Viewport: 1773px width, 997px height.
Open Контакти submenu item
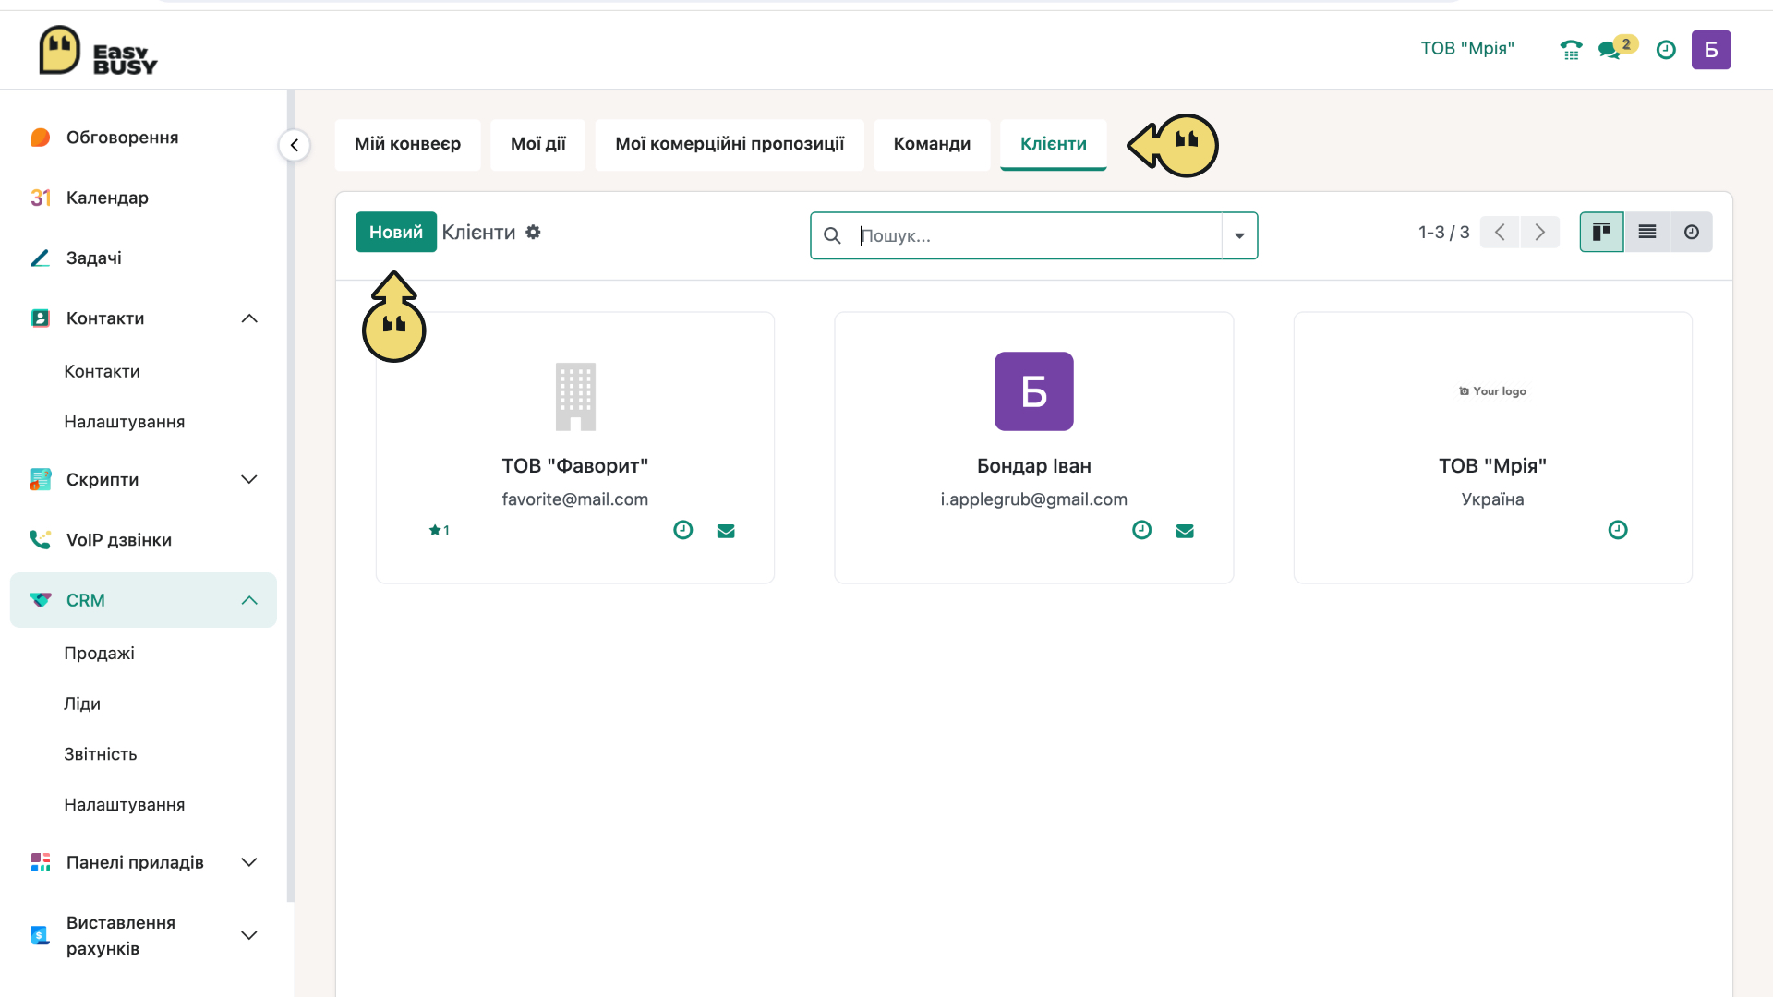102,371
